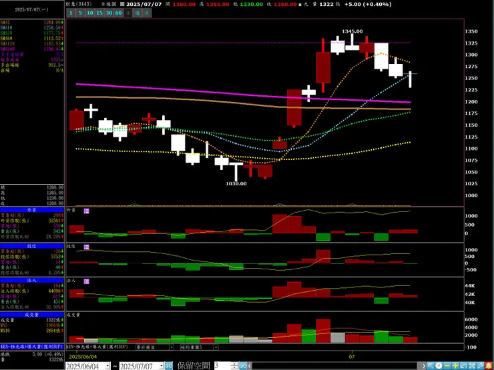Click the 1345.00 high-price label on the chart
The image size is (494, 370).
coord(352,31)
